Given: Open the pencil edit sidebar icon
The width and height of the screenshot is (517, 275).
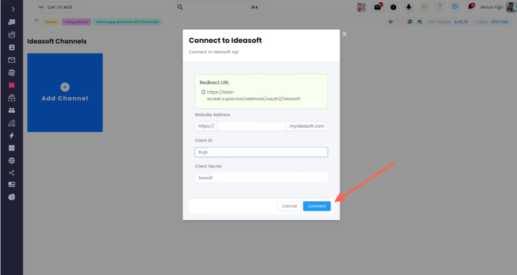Looking at the screenshot, I should (11, 123).
